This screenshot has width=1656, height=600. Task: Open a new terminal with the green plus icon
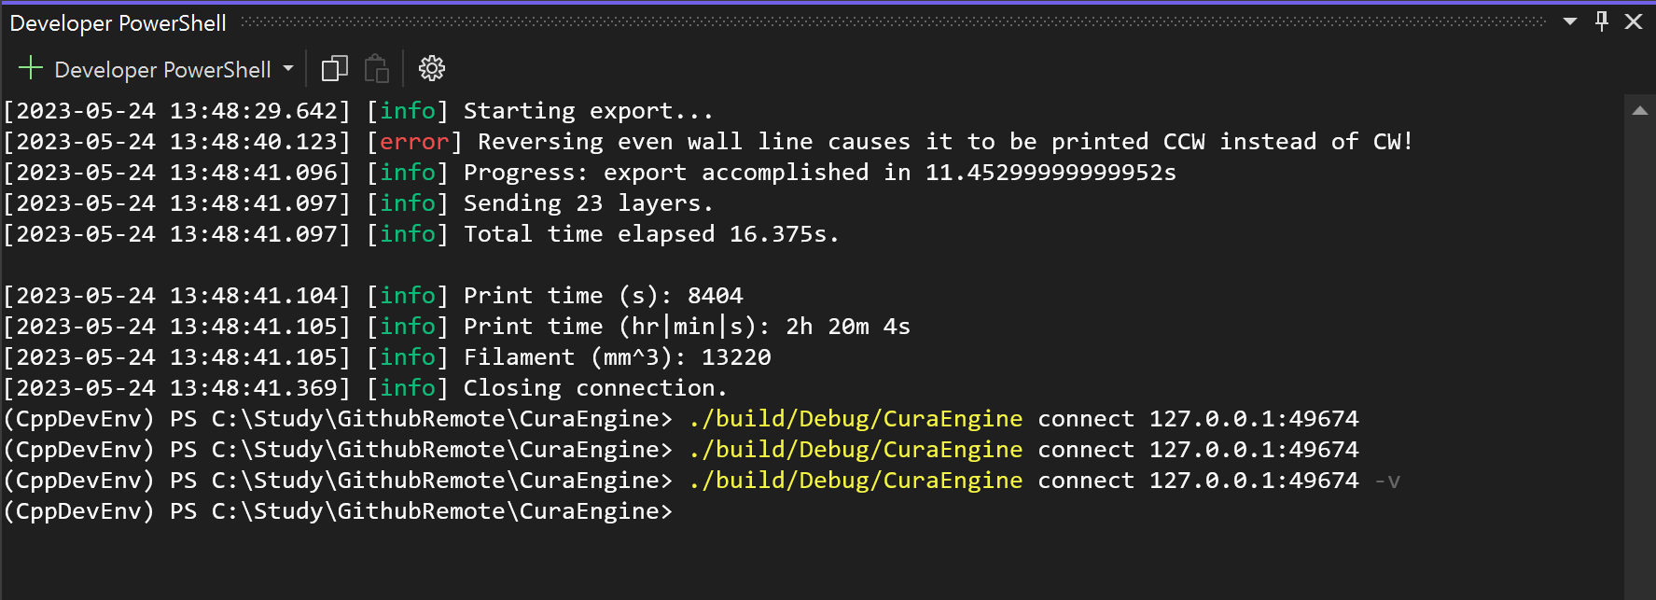31,68
